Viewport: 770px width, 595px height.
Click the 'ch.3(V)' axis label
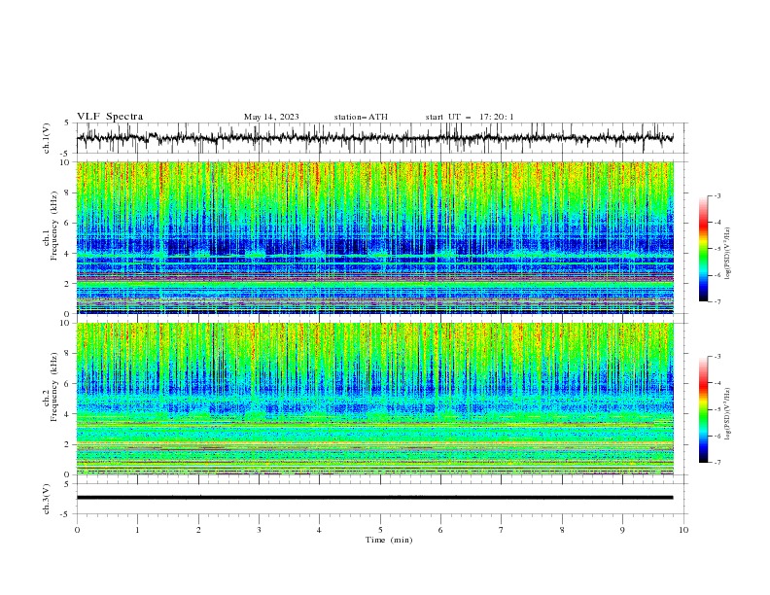coord(47,499)
